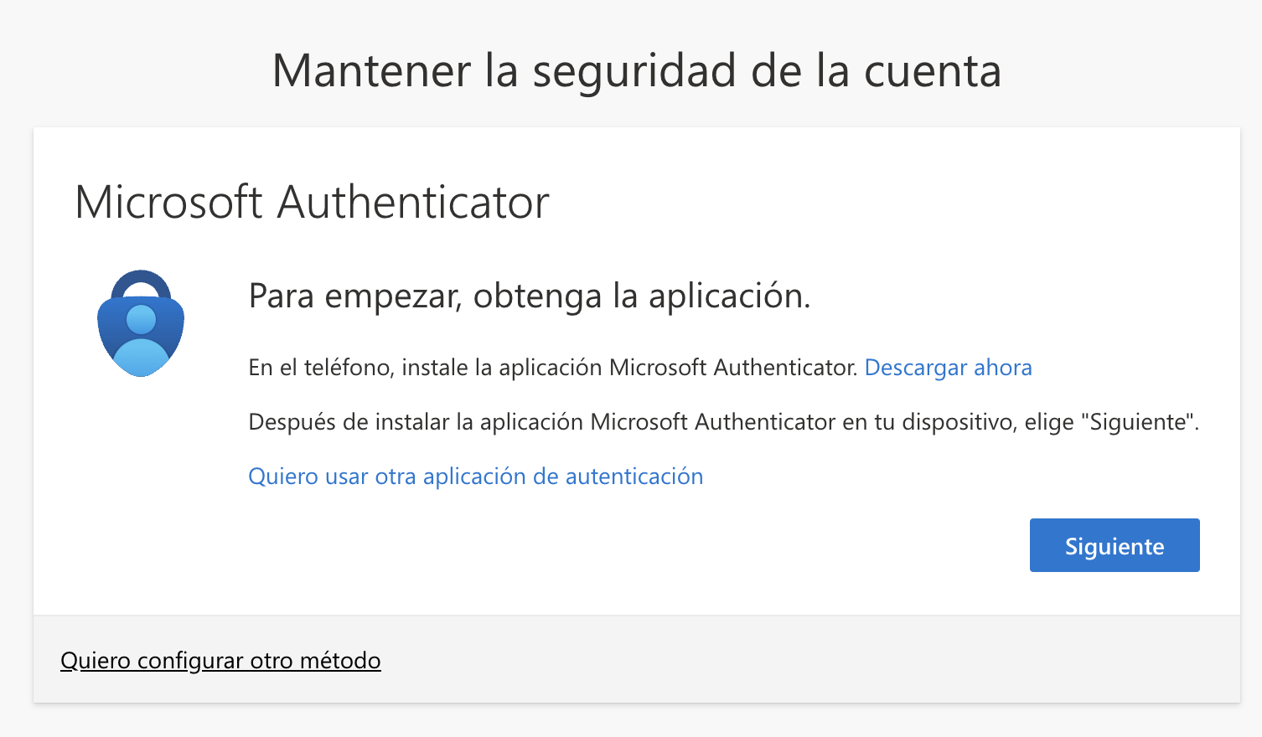Choose Quiero usar otra aplicación de autenticación

[x=476, y=477]
